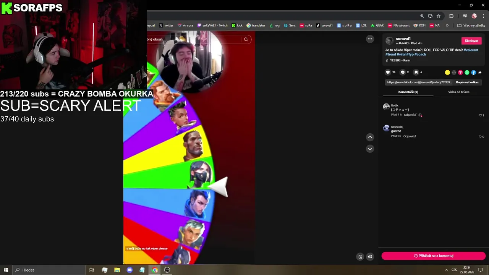This screenshot has height=275, width=489.
Task: Open translator bookmark
Action: click(256, 26)
